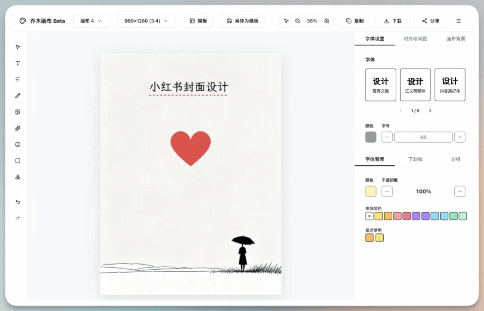The width and height of the screenshot is (484, 311).
Task: Go to next font page
Action: pyautogui.click(x=430, y=110)
